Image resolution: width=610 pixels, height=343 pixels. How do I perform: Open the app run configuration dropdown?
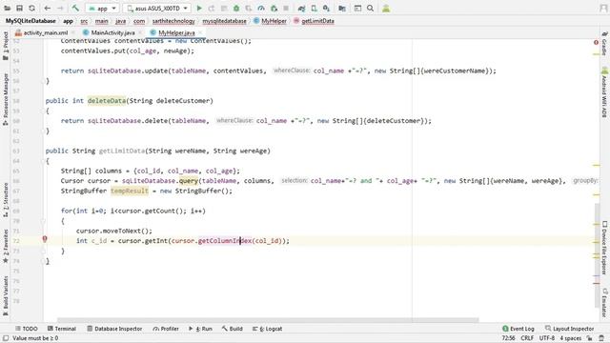[x=103, y=9]
